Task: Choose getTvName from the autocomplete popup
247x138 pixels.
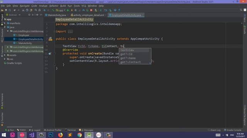Action: tap(135, 58)
